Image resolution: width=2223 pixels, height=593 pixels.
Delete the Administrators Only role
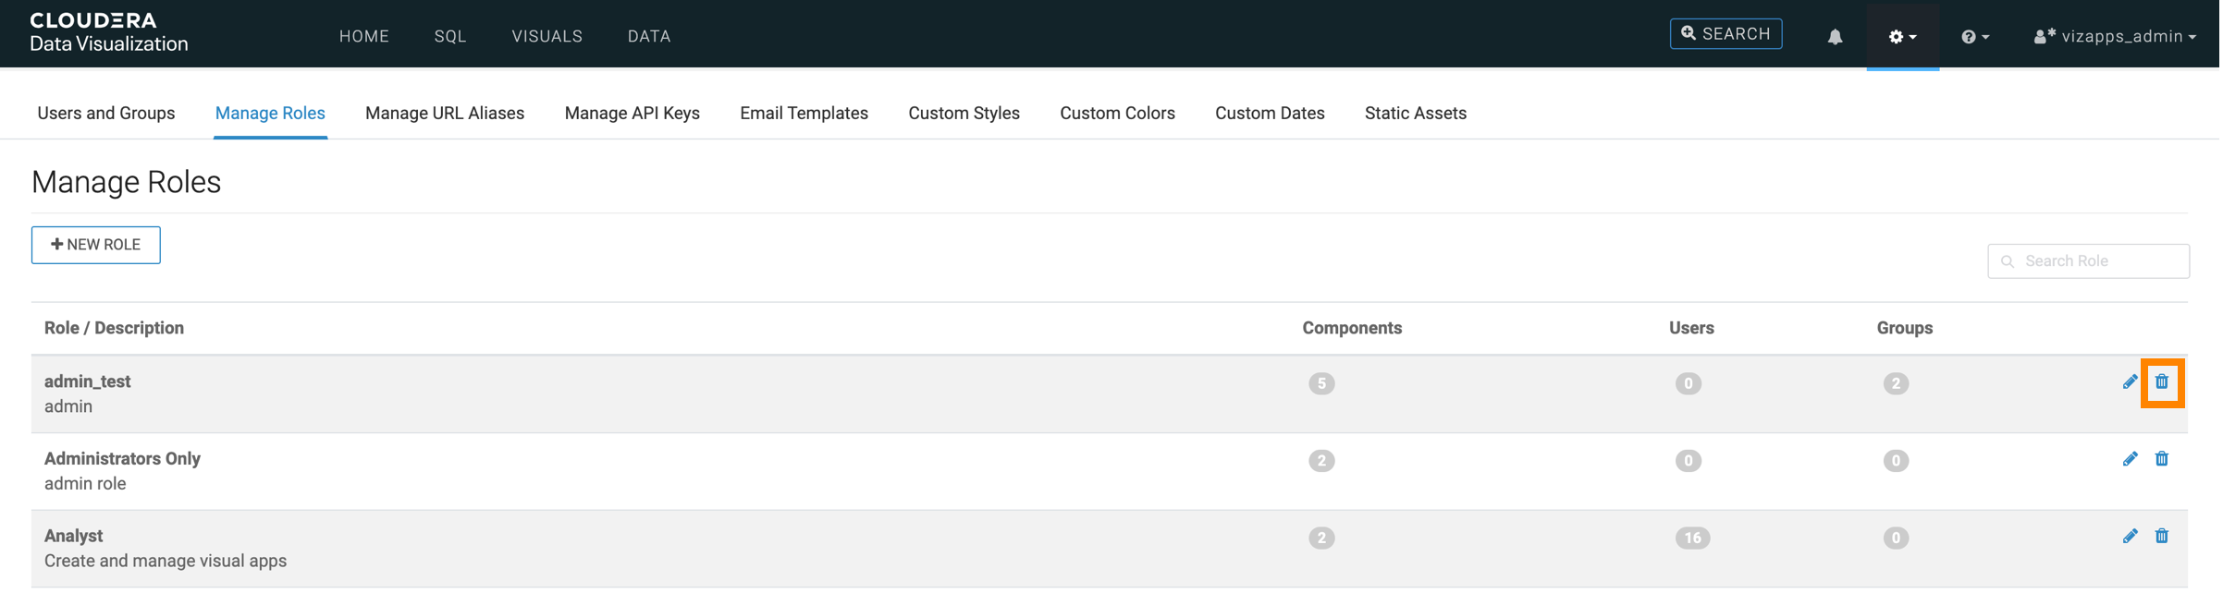tap(2161, 459)
